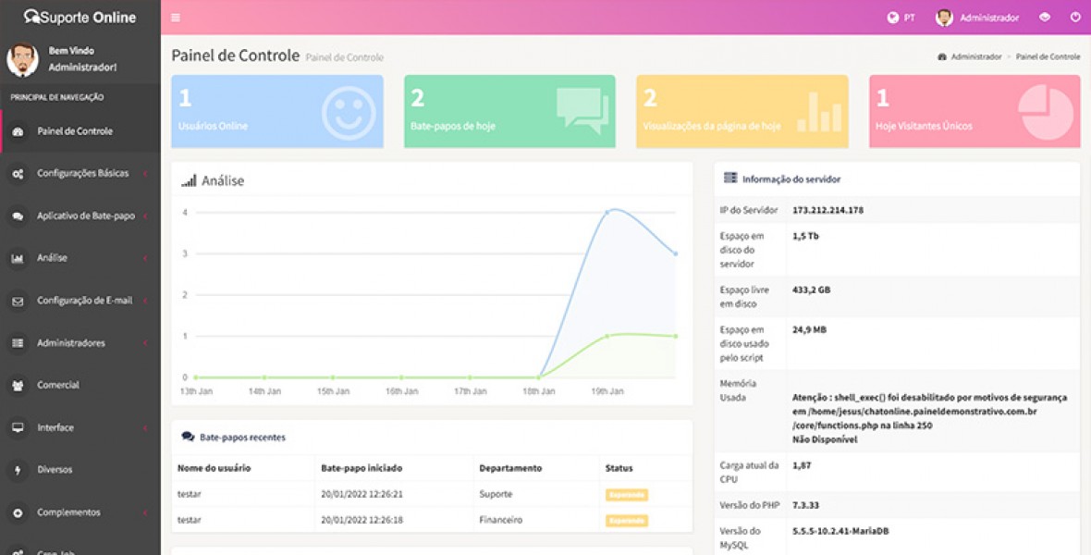Click the Status column header
The height and width of the screenshot is (555, 1091).
(x=619, y=468)
